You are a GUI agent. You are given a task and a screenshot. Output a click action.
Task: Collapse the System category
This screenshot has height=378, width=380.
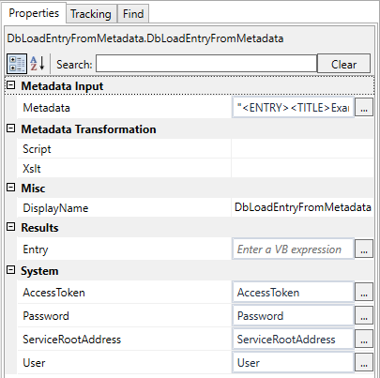pos(11,270)
